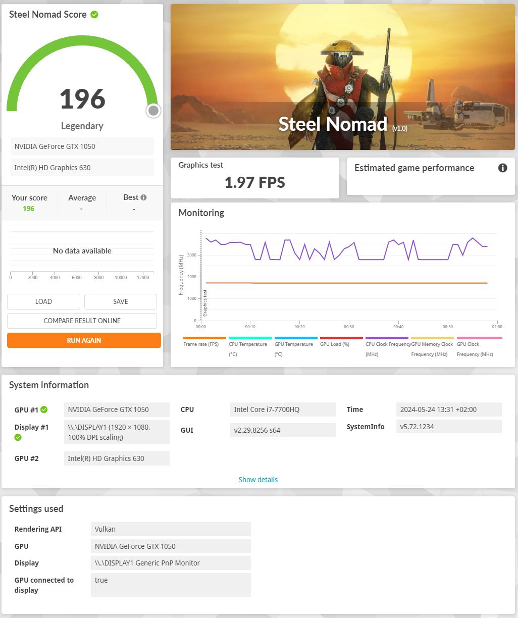Select the GPU connected to display value true
The width and height of the screenshot is (518, 618).
pos(171,585)
